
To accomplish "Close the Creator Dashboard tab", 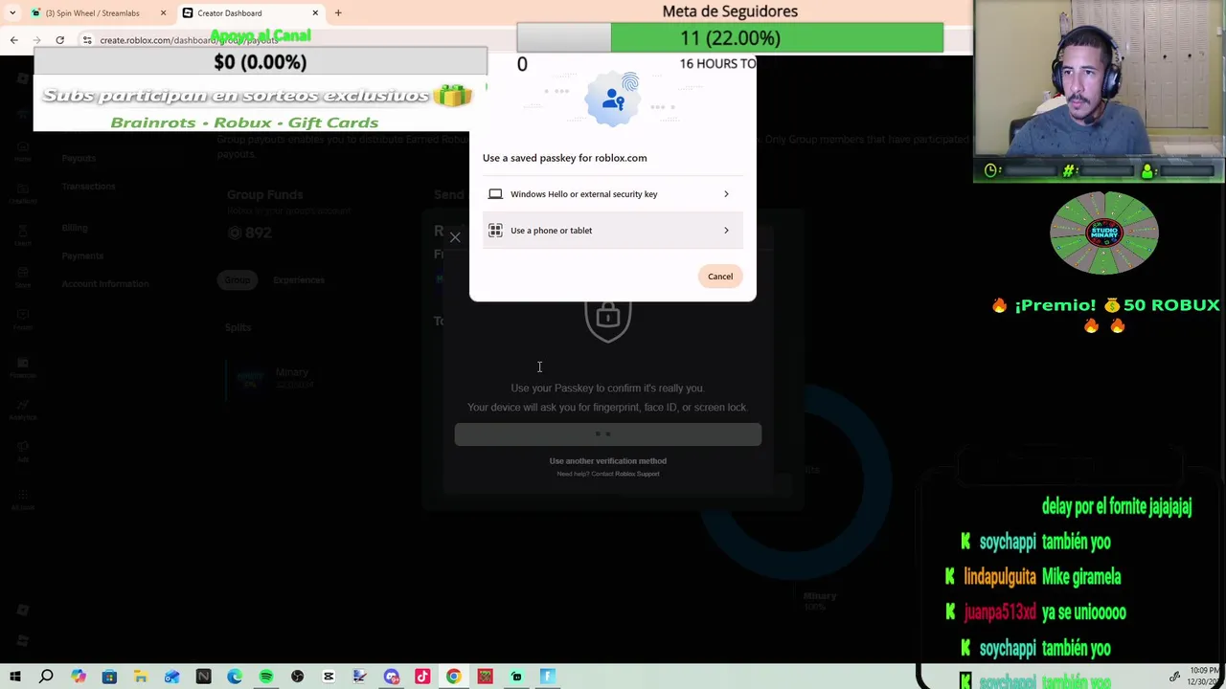I will pyautogui.click(x=315, y=13).
